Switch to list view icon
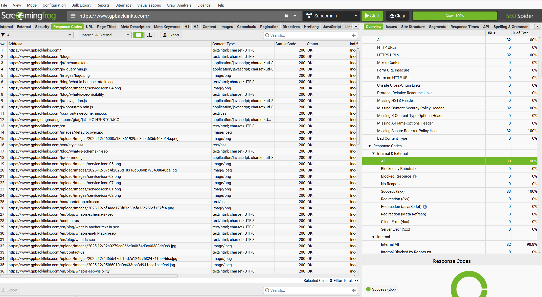The height and width of the screenshot is (297, 542). pos(139,35)
